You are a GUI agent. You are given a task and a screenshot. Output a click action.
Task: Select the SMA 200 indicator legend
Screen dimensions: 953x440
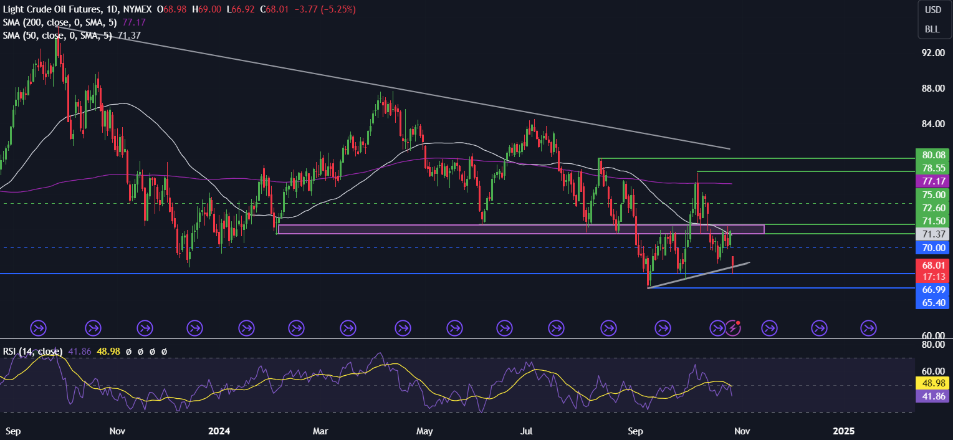point(61,22)
